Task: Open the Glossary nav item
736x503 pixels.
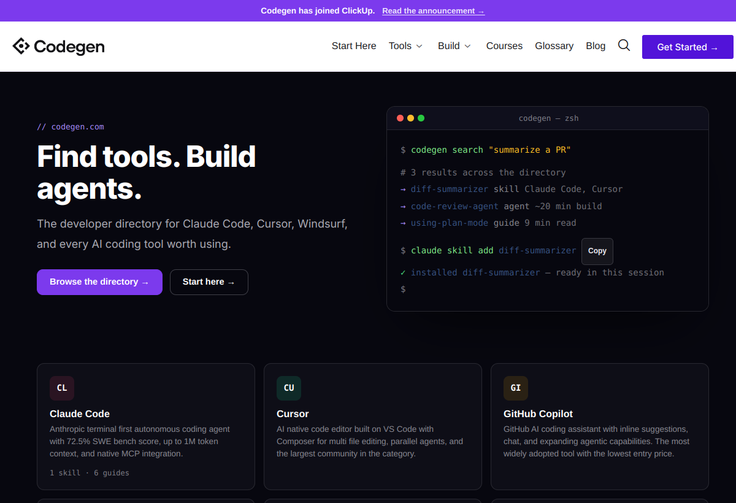Action: pyautogui.click(x=554, y=46)
